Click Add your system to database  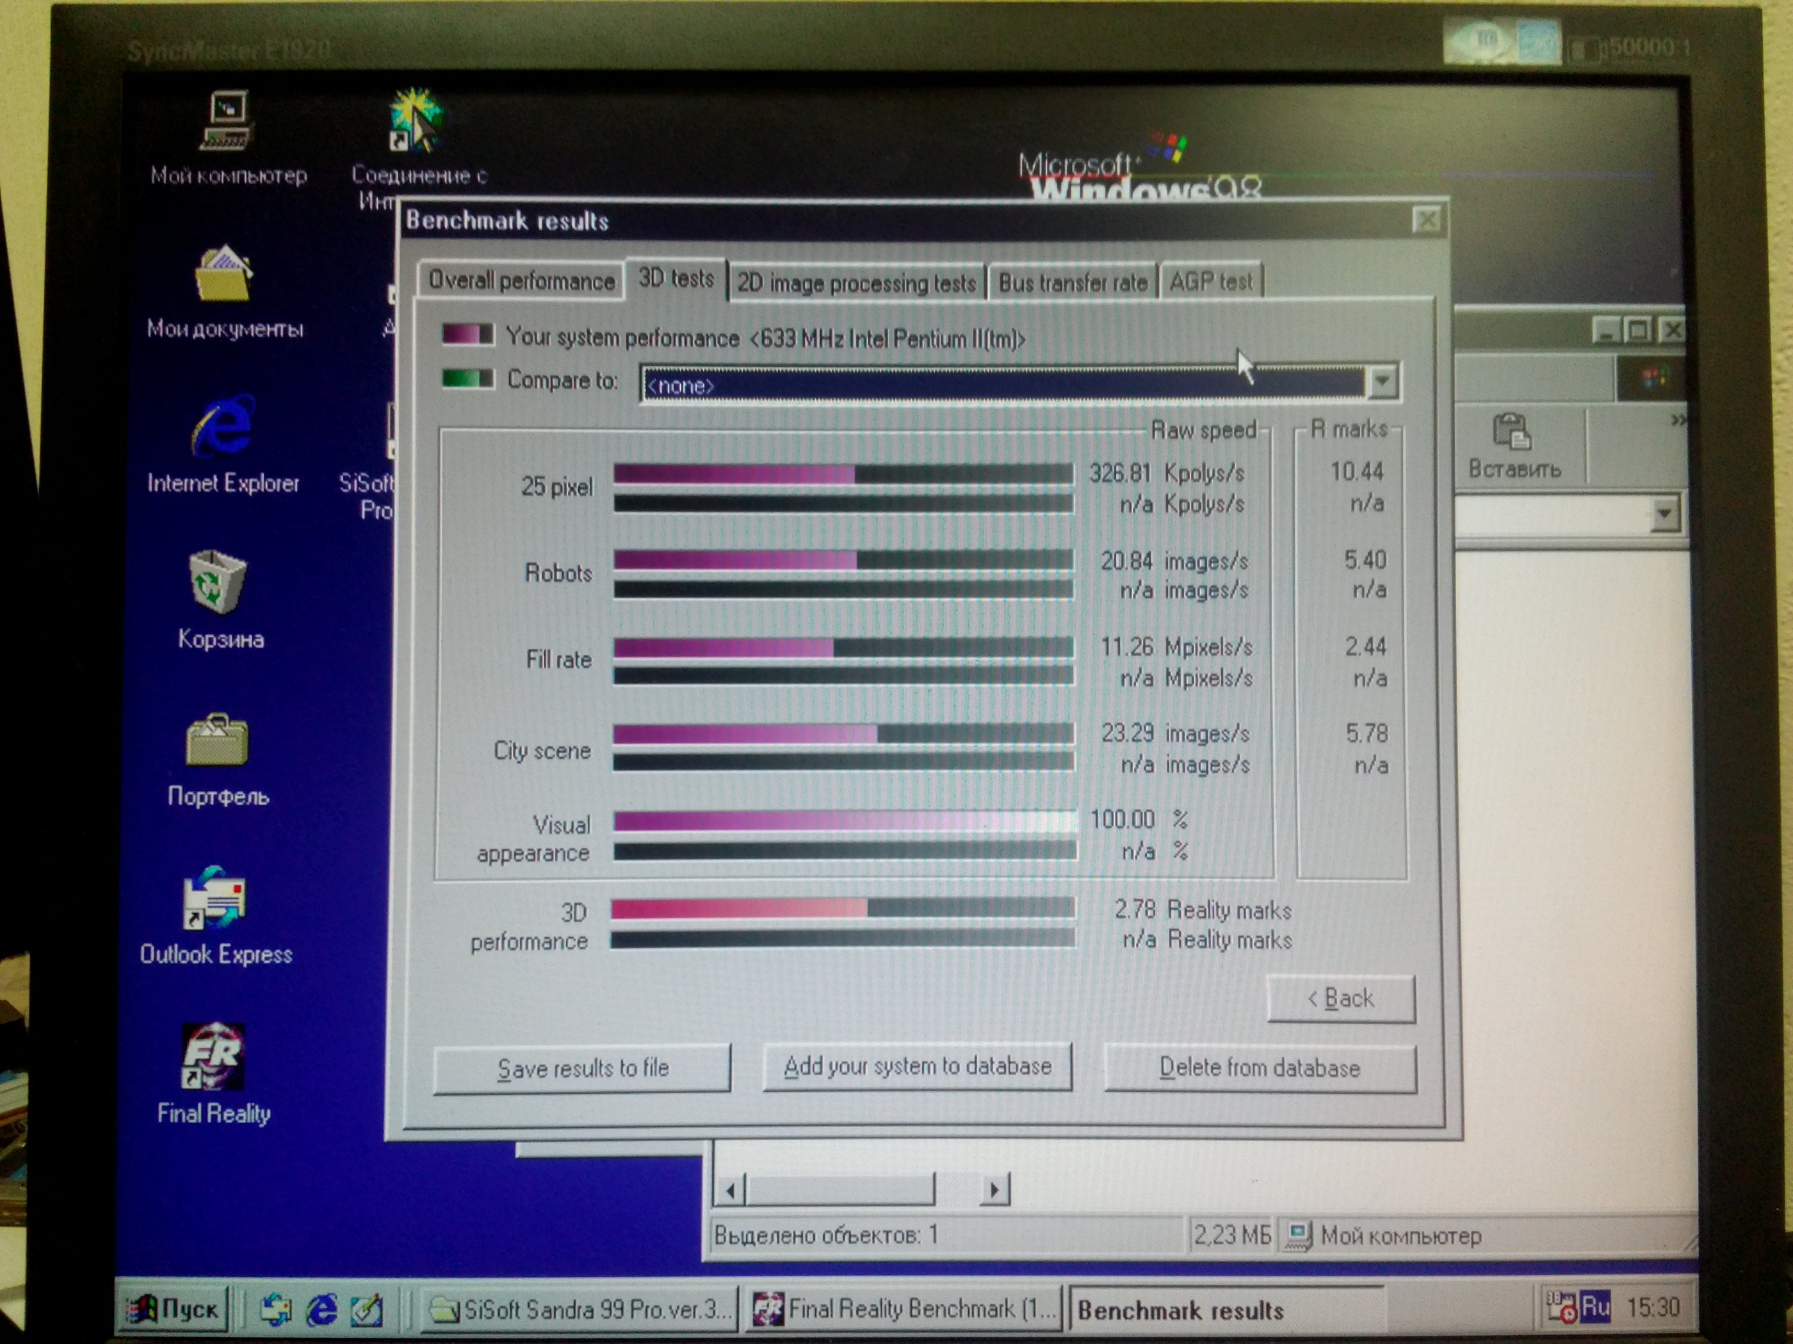click(917, 1067)
